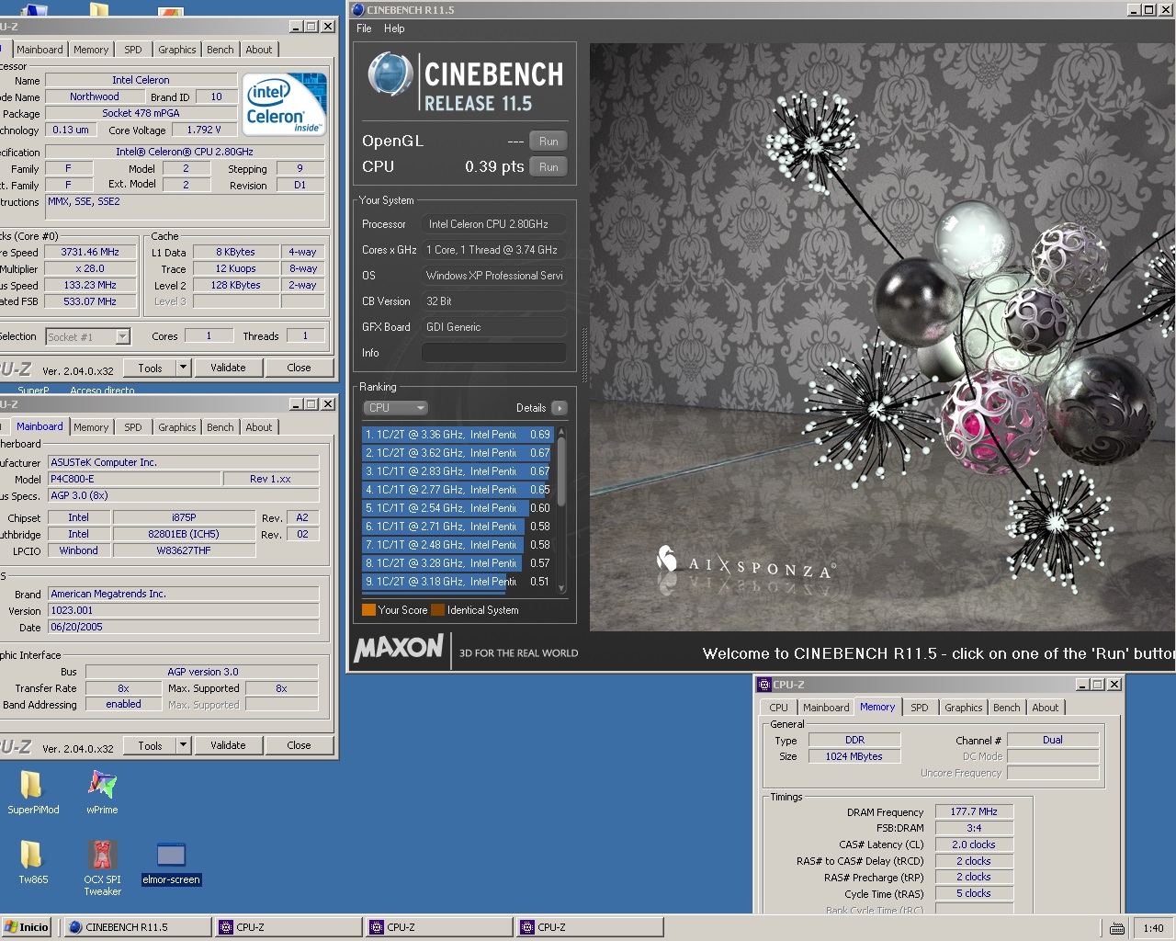Viewport: 1176px width, 941px height.
Task: Click the Inicio start button
Action: 27,927
